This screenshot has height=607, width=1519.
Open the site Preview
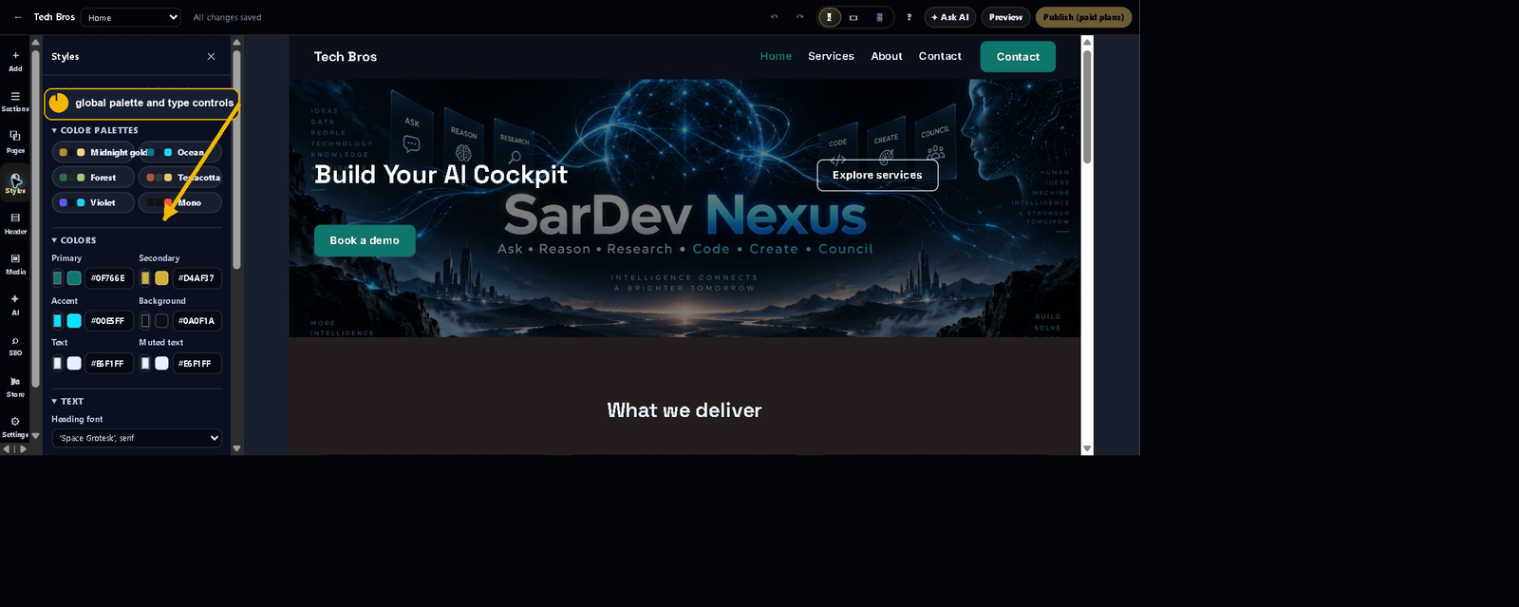(x=1005, y=17)
